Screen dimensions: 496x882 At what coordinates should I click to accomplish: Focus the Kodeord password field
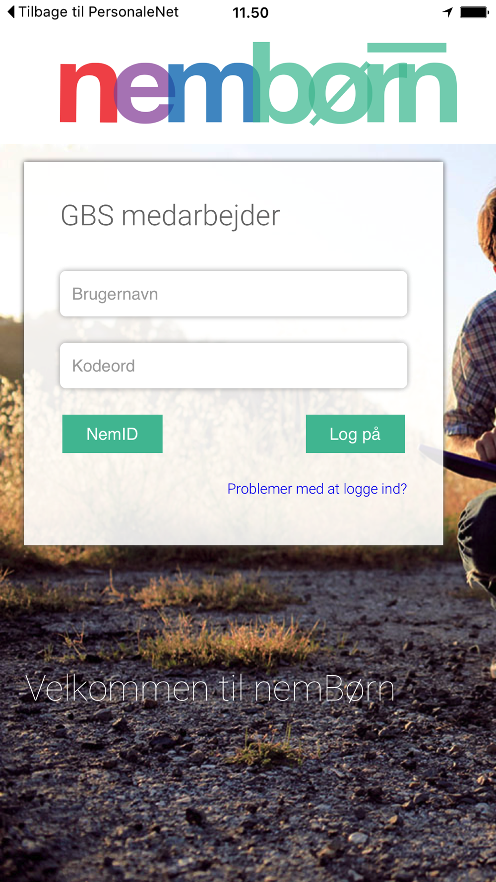[x=234, y=366]
